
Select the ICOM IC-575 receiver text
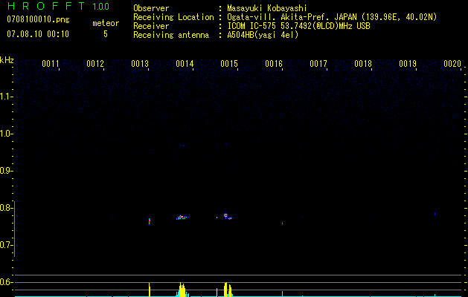(298, 26)
